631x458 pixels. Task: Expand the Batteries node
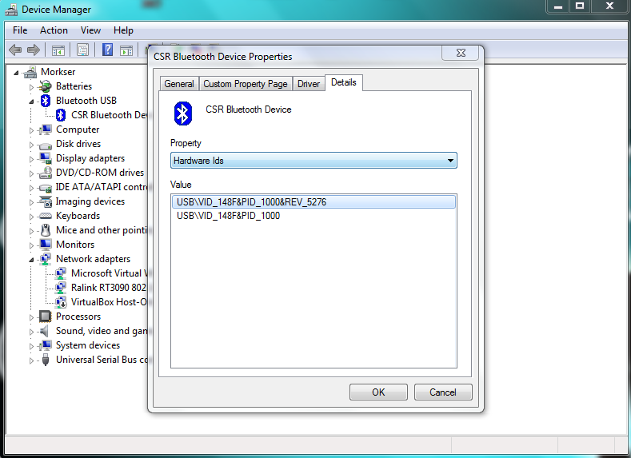(x=31, y=86)
